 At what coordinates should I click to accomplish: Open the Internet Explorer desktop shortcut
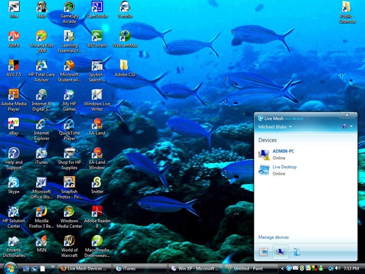coord(42,129)
